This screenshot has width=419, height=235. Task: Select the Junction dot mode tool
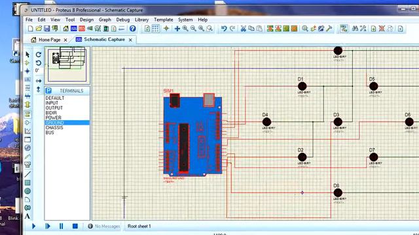point(27,71)
